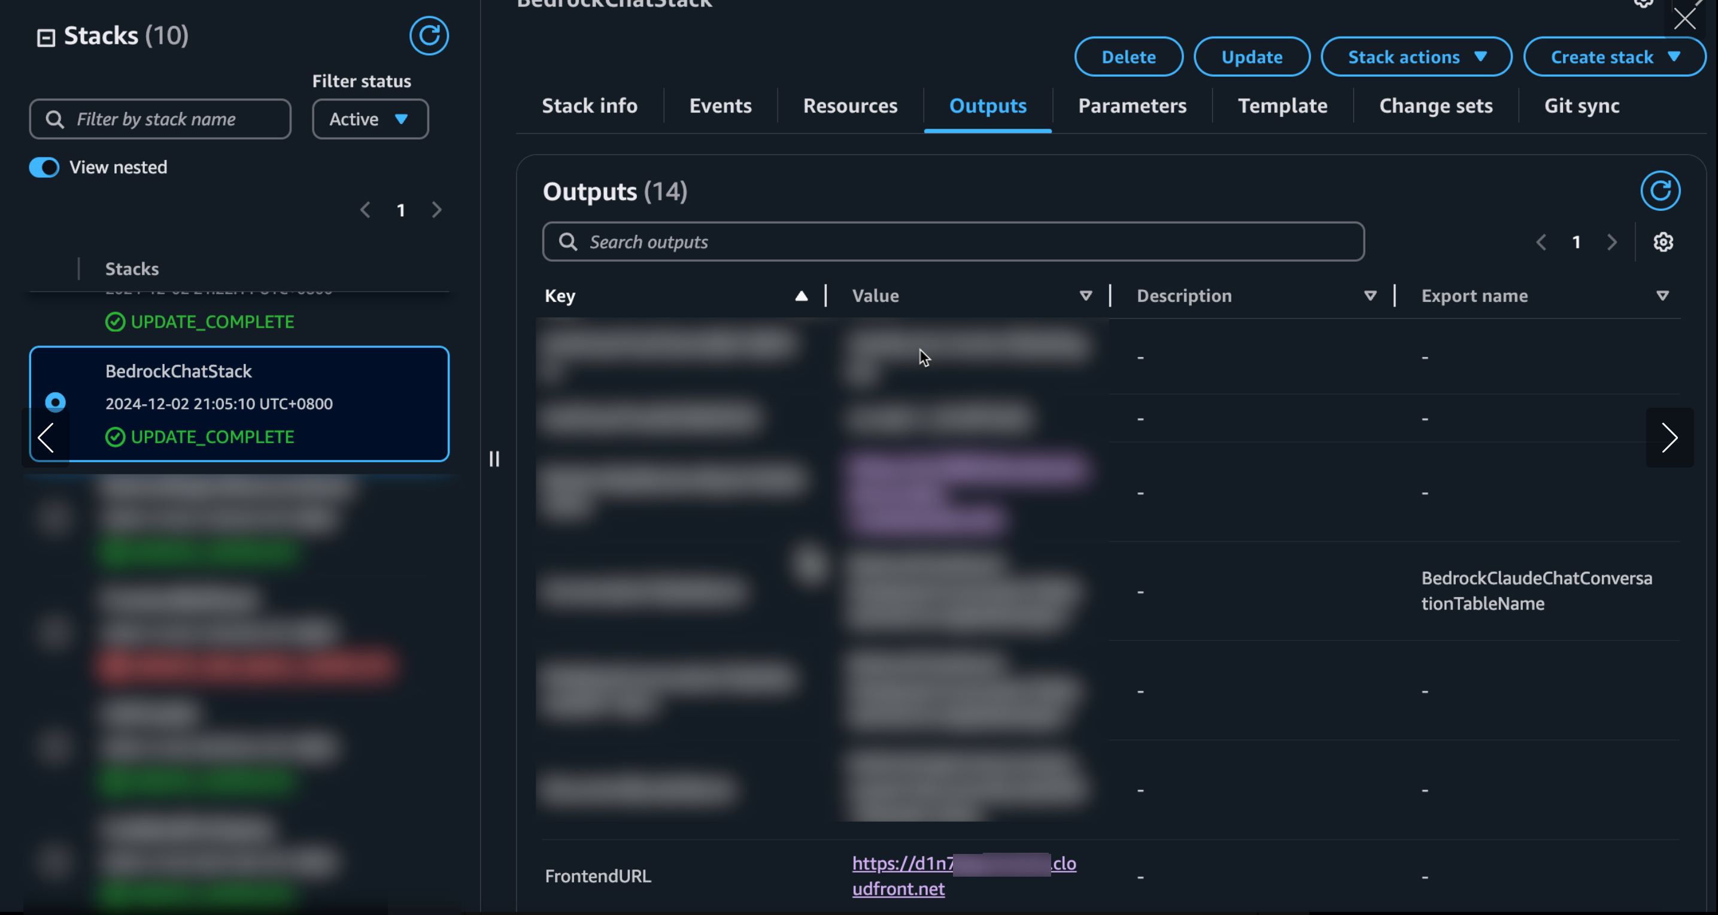Refresh the Outputs table

tap(1659, 191)
